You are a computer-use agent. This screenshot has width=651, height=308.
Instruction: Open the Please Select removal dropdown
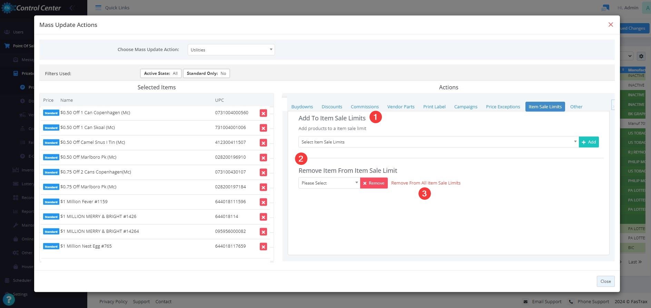coord(329,183)
